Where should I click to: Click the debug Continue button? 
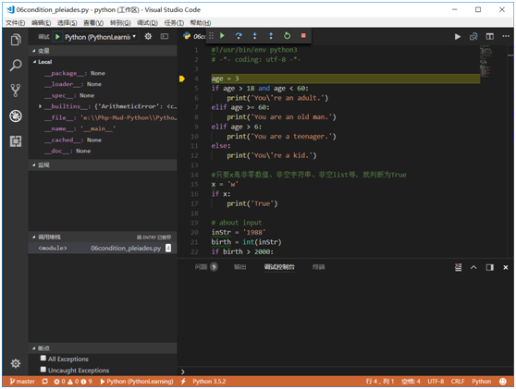click(222, 35)
